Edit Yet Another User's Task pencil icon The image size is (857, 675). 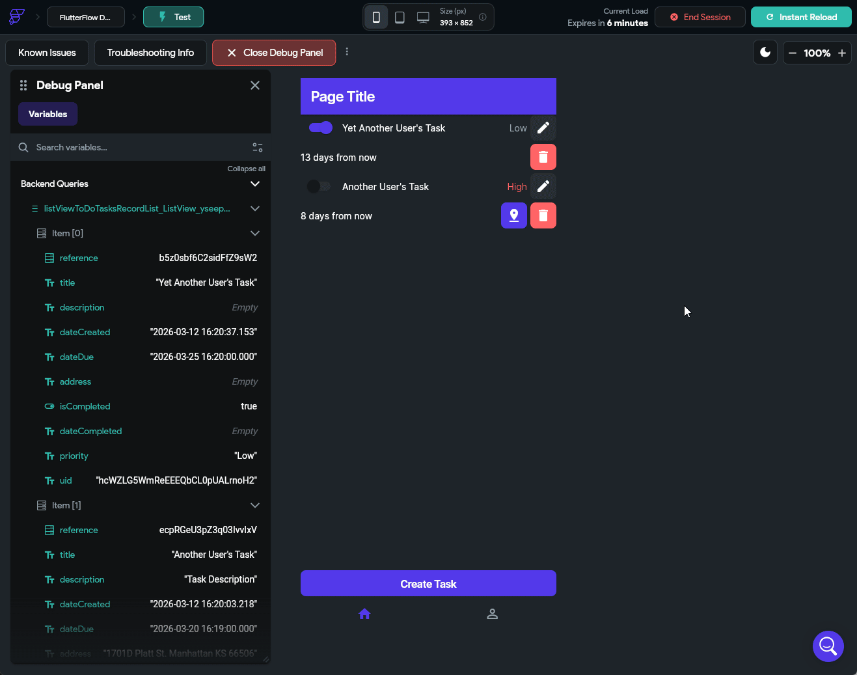click(x=543, y=128)
